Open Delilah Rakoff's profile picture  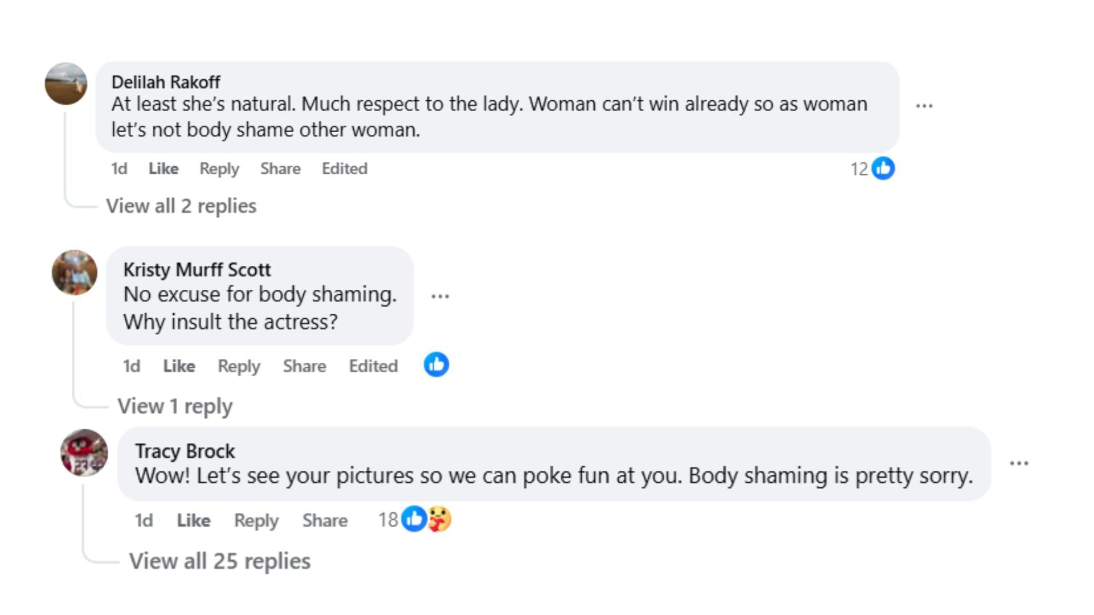pyautogui.click(x=66, y=84)
